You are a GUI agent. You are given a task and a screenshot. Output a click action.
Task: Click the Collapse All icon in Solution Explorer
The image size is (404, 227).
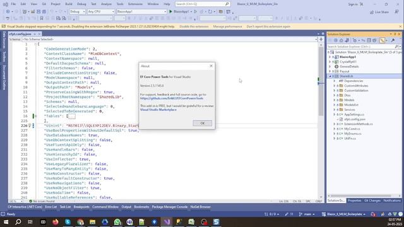pyautogui.click(x=369, y=40)
